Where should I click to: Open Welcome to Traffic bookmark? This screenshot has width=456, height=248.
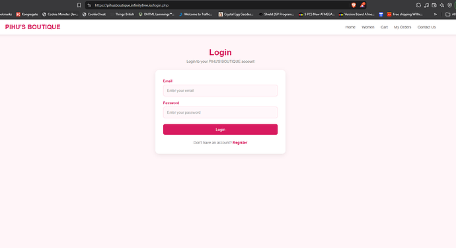(196, 15)
